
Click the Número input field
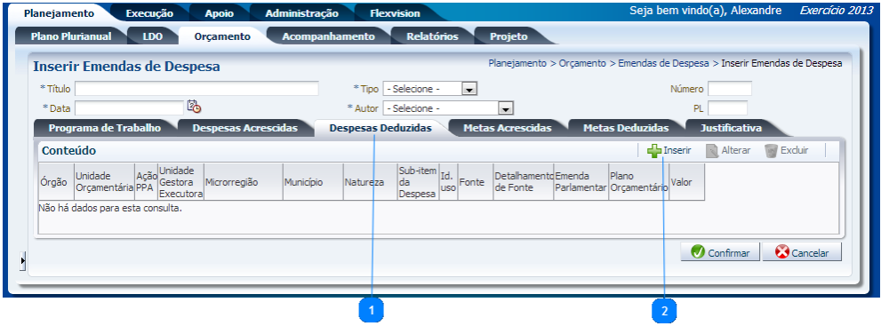tap(730, 89)
